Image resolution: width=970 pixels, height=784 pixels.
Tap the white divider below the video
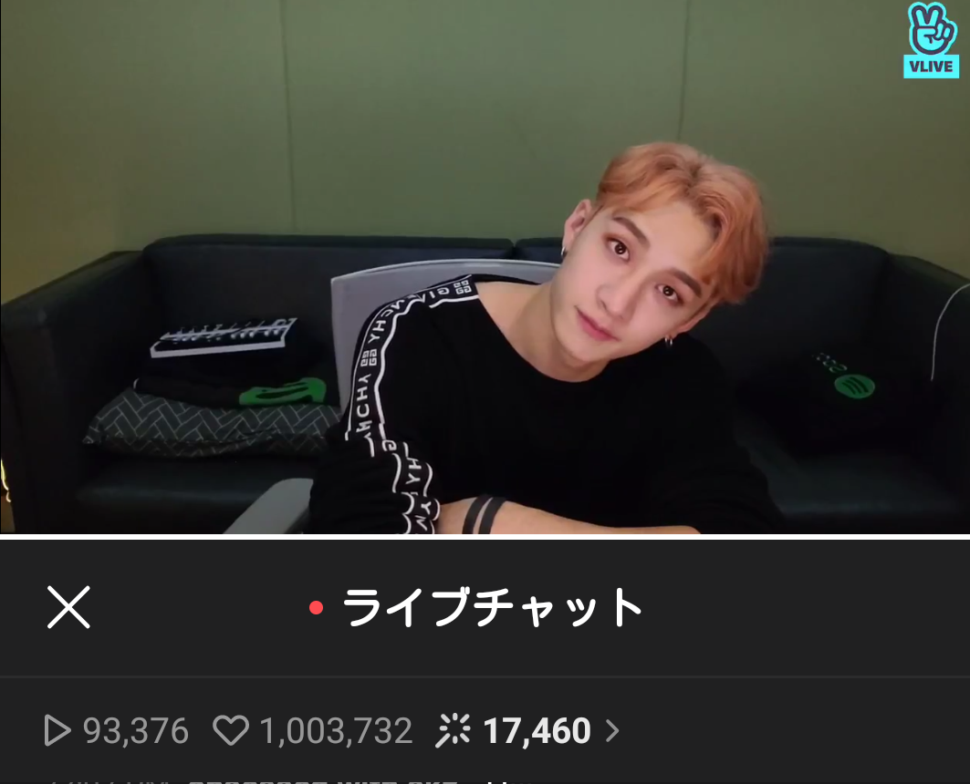pos(485,536)
